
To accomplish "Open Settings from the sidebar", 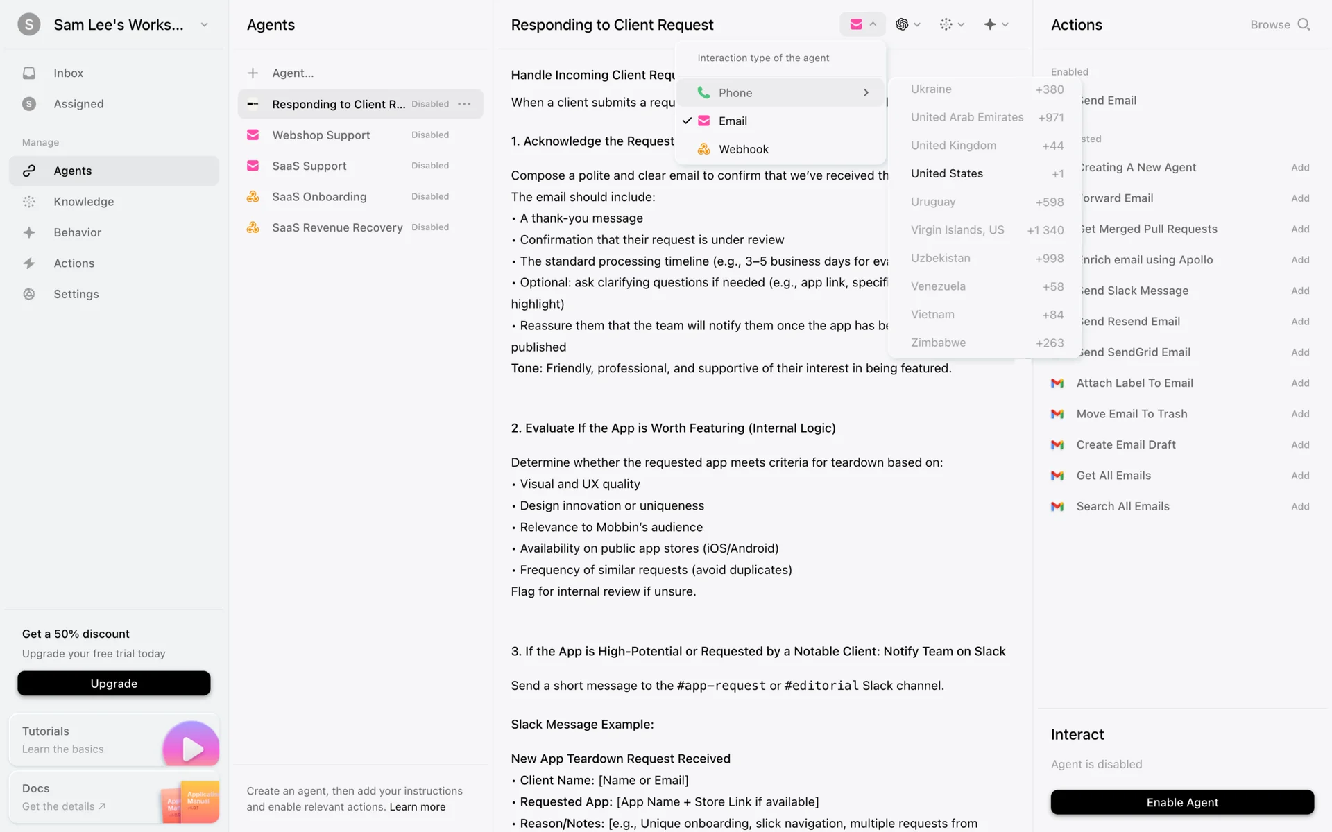I will tap(29, 294).
